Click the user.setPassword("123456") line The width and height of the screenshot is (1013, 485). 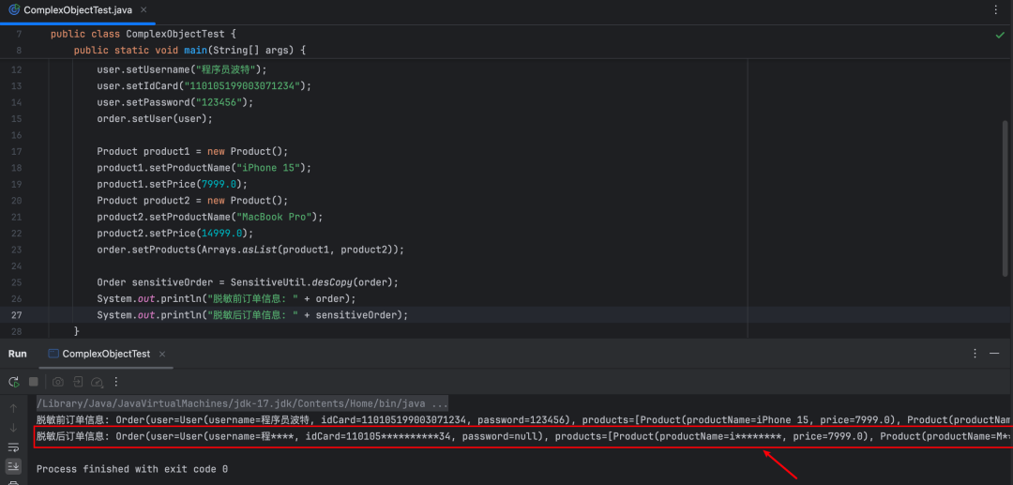[x=175, y=102]
